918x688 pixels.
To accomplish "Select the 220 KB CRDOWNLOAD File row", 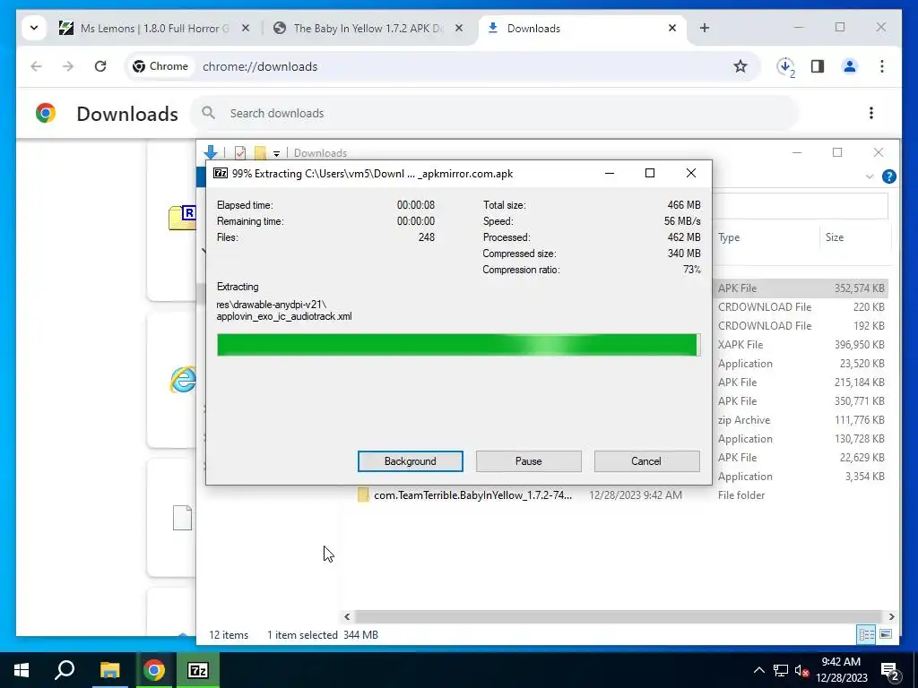I will 800,307.
